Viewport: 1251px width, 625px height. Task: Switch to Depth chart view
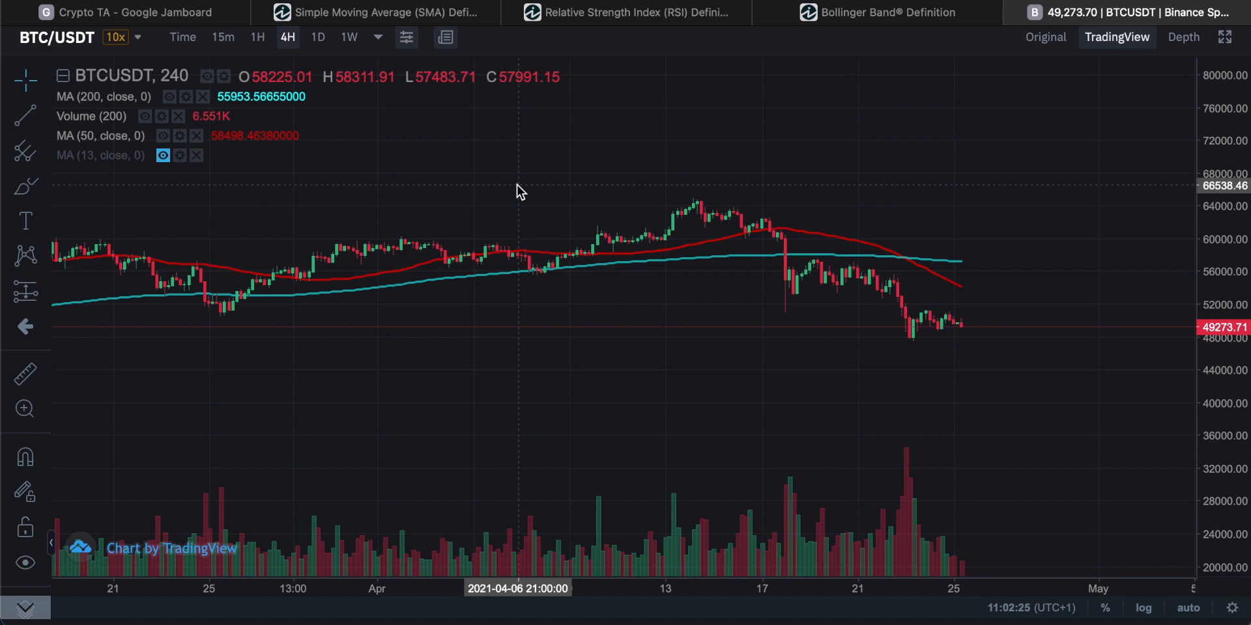[1183, 37]
